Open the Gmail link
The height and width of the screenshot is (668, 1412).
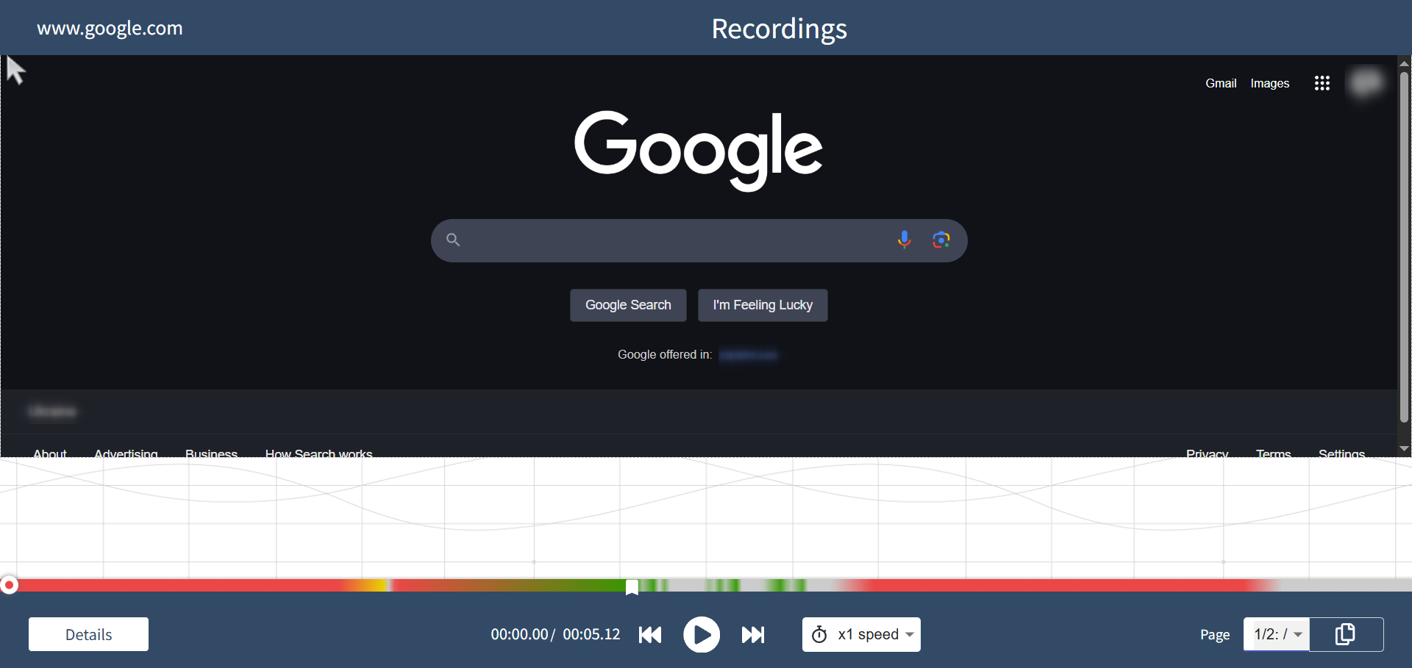(1221, 83)
